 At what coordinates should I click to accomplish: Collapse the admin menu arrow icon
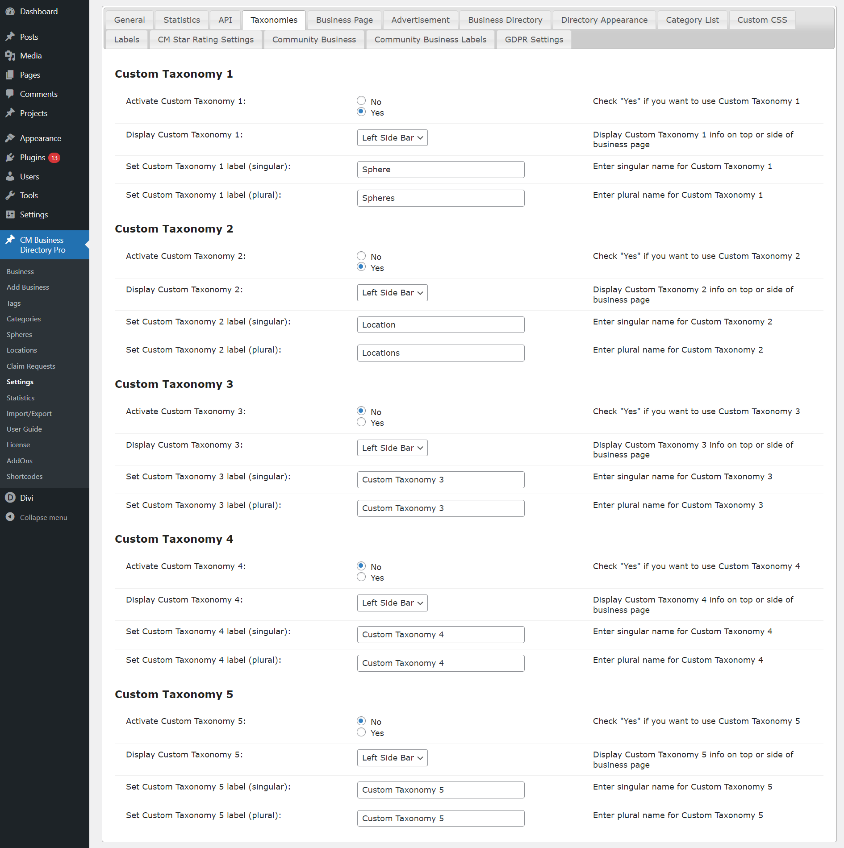tap(10, 517)
